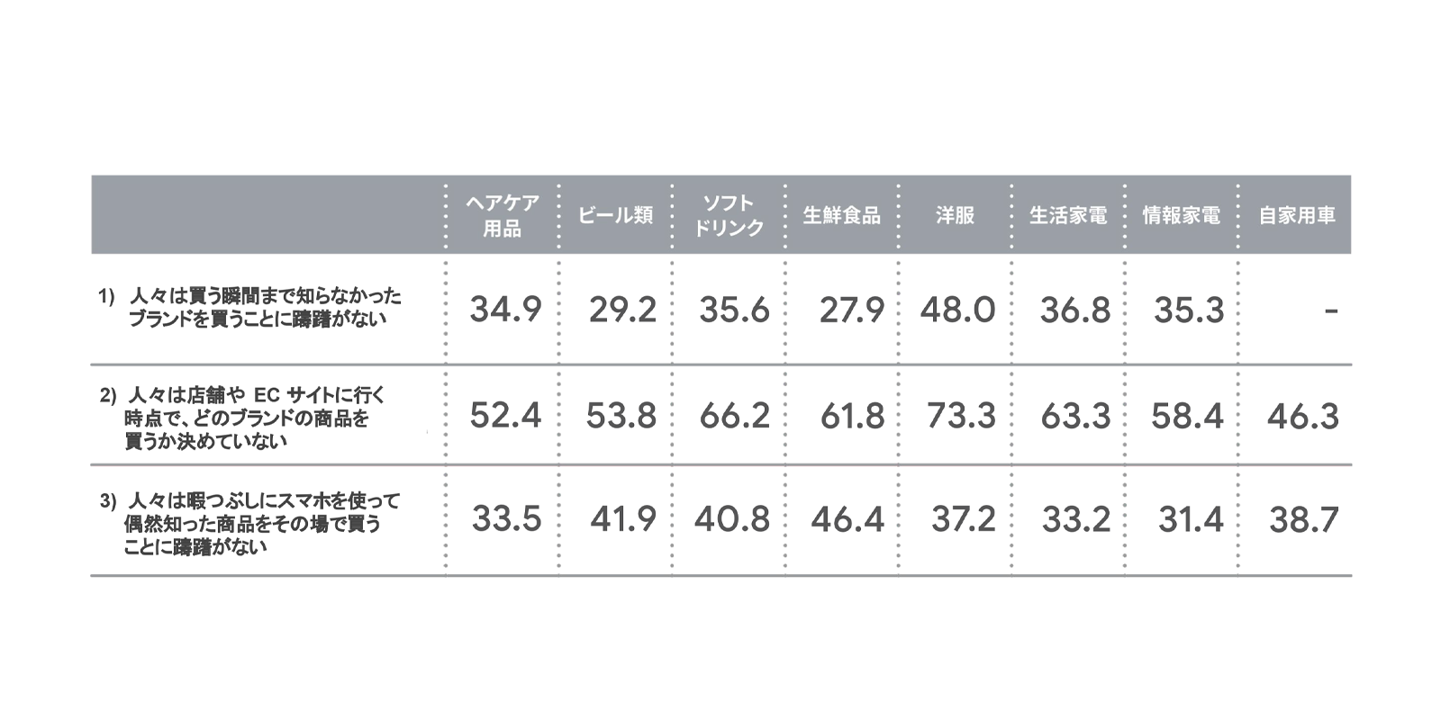Select the 48.0 value cell
The height and width of the screenshot is (720, 1441).
click(x=957, y=310)
